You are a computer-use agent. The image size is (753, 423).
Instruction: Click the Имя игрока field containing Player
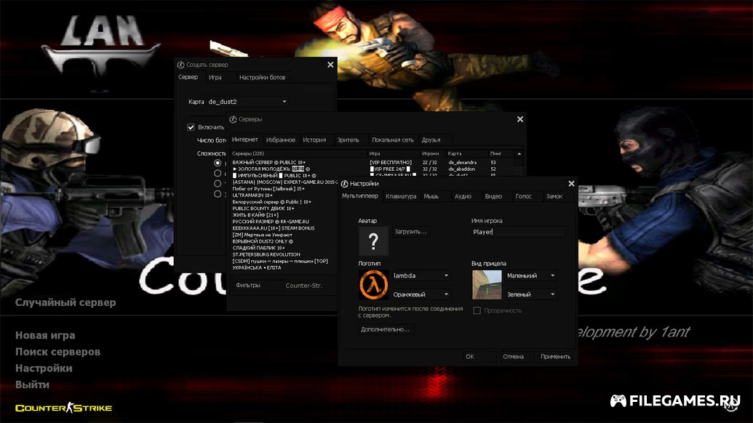pos(518,232)
